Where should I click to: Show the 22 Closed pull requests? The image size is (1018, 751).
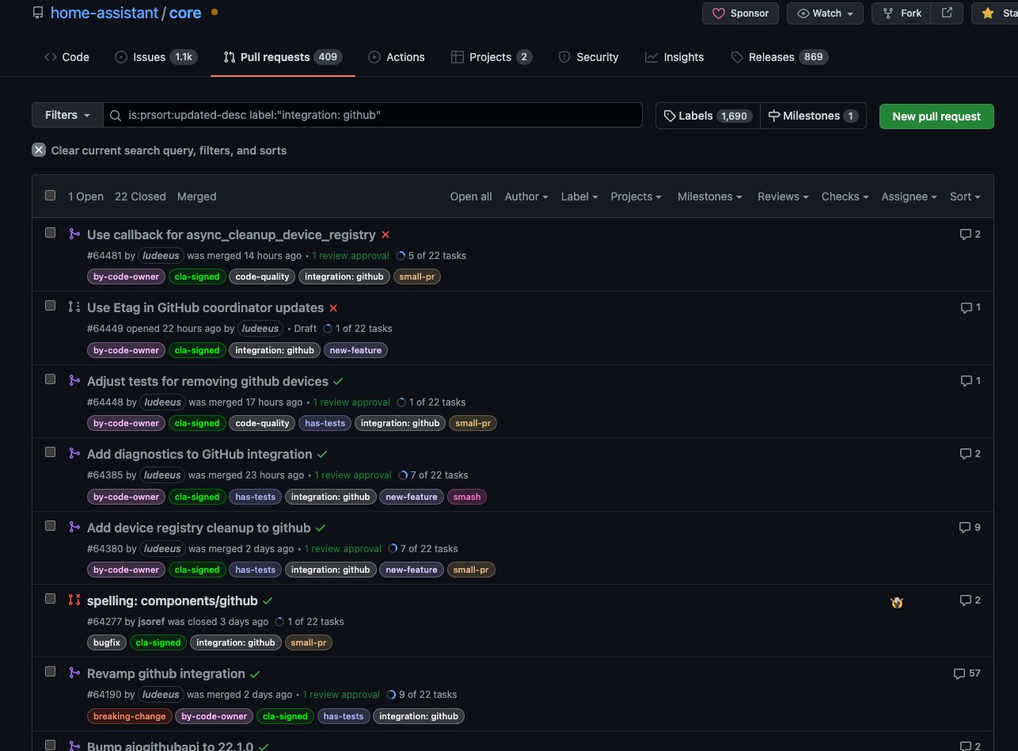(x=140, y=196)
